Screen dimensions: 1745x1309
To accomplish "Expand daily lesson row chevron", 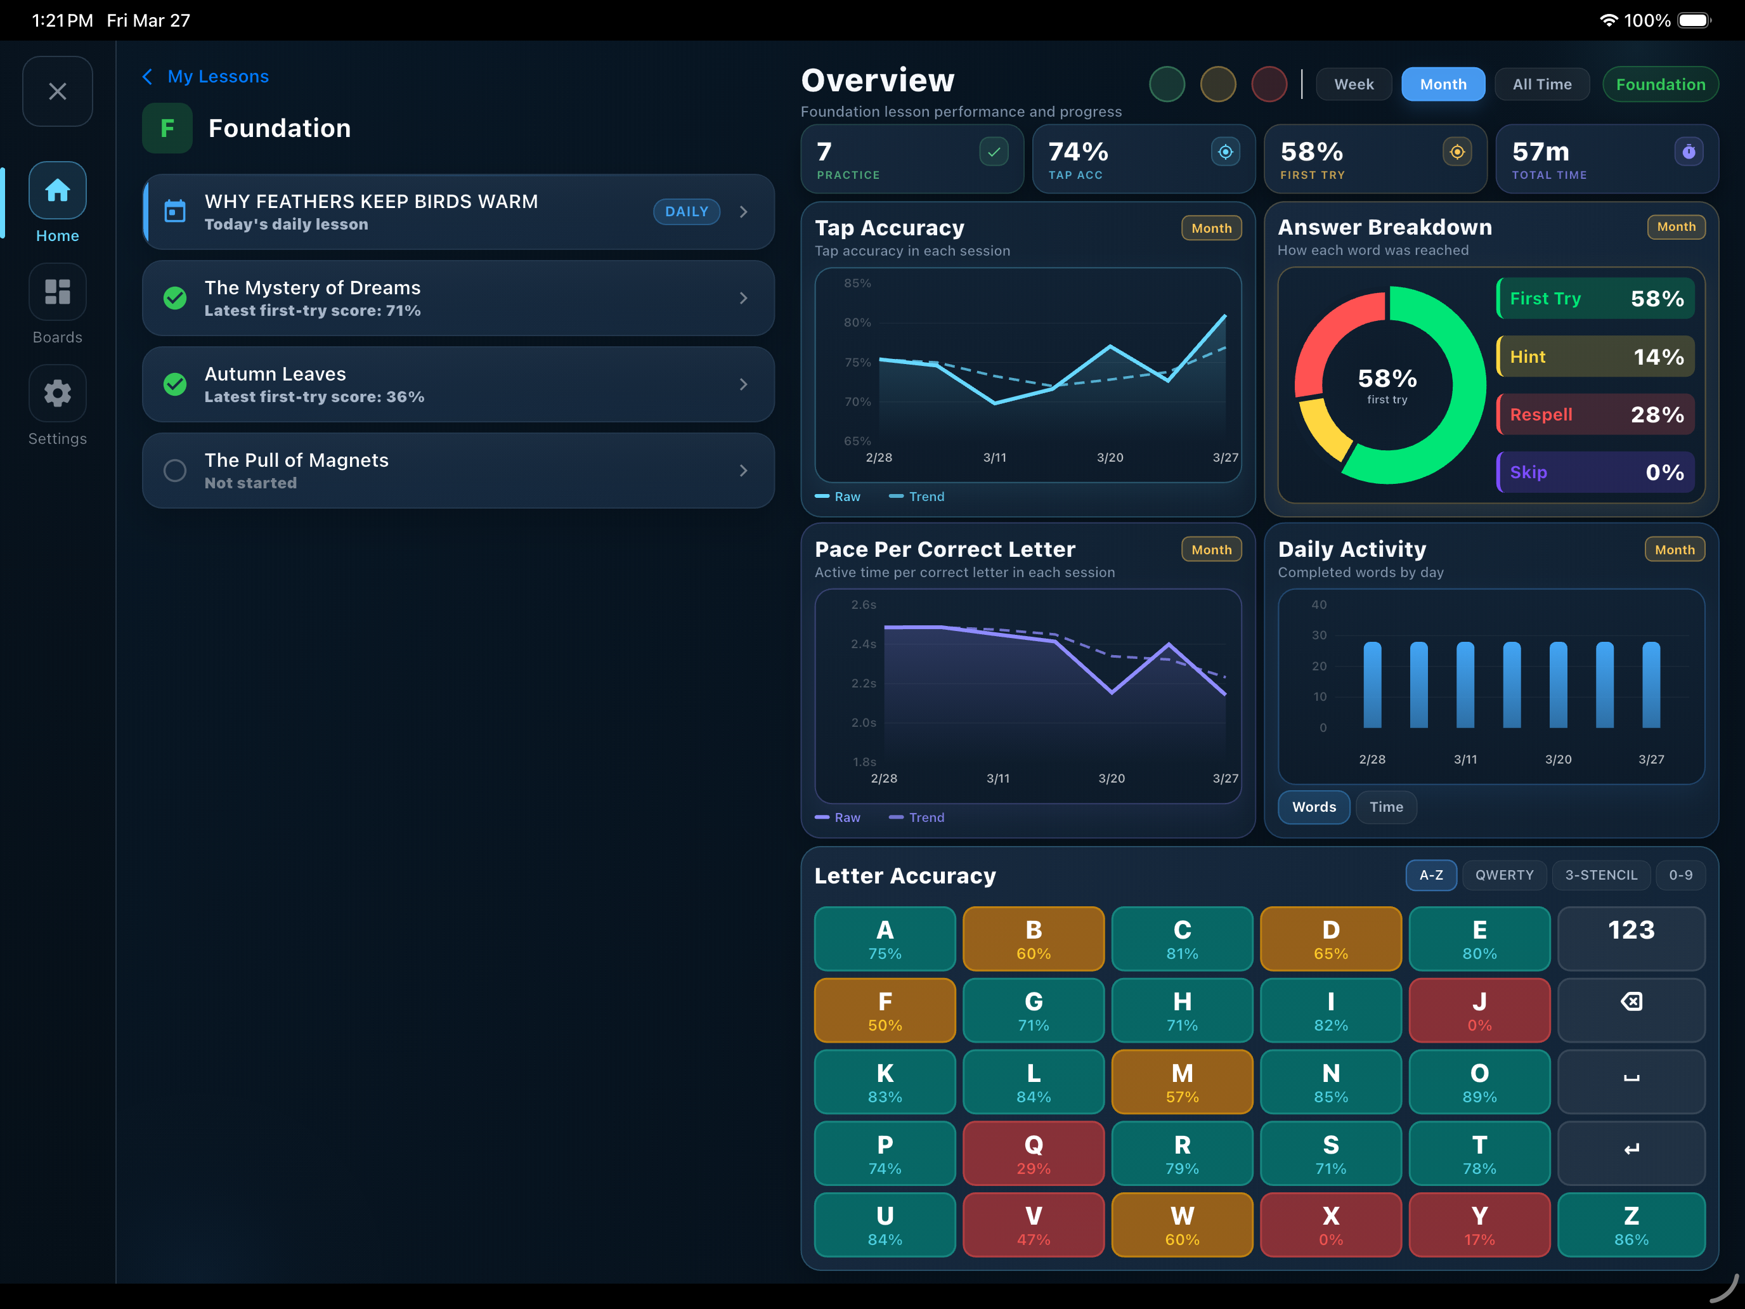I will tap(743, 211).
